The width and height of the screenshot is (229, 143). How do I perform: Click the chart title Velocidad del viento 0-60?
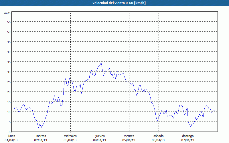tap(119, 3)
